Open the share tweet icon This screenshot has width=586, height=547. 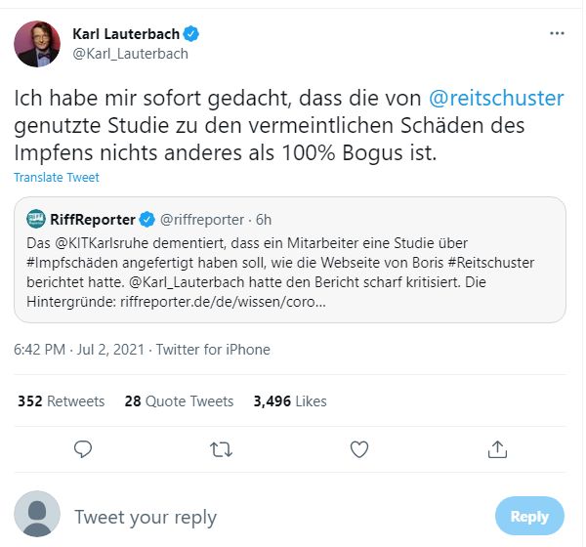(497, 448)
